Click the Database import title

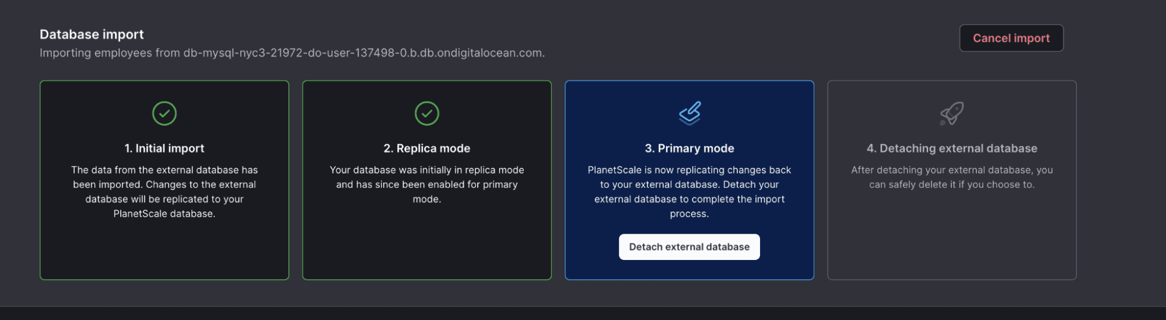click(92, 34)
